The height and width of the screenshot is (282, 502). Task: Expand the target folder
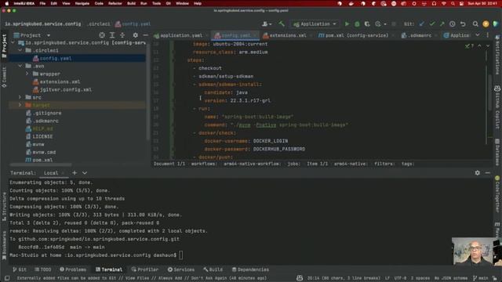20,105
